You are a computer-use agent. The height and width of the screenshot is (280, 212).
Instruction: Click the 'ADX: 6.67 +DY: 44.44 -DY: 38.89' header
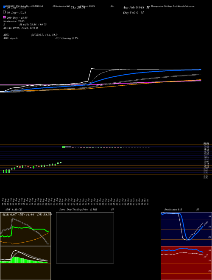click(27, 214)
